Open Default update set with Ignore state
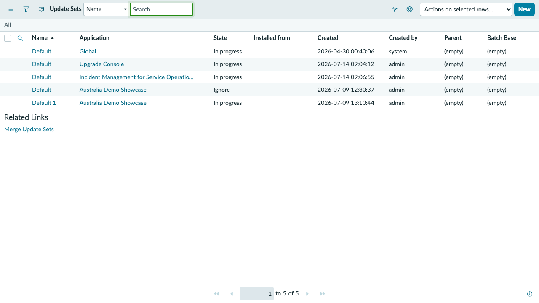 click(x=42, y=90)
